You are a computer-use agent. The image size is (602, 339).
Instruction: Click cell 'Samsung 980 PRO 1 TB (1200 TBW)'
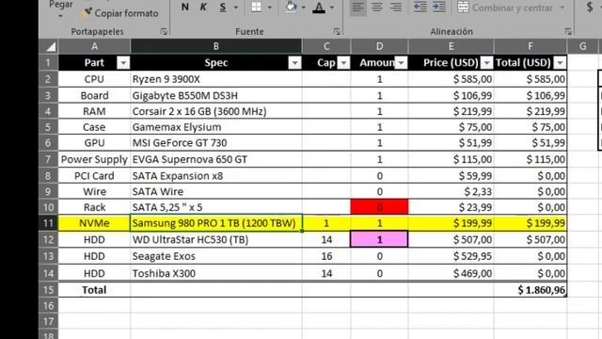(216, 223)
